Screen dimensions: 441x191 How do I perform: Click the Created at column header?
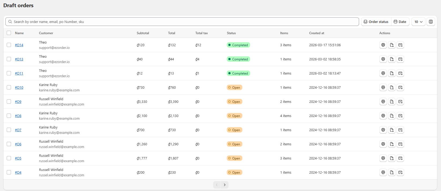click(316, 33)
